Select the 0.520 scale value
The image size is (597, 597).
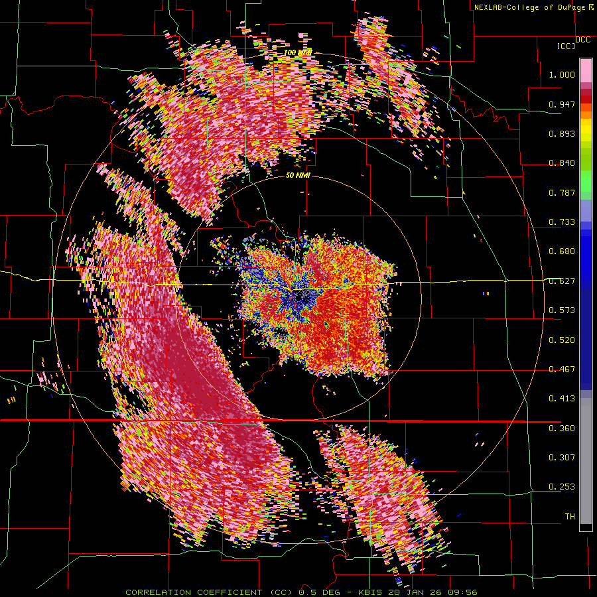562,340
